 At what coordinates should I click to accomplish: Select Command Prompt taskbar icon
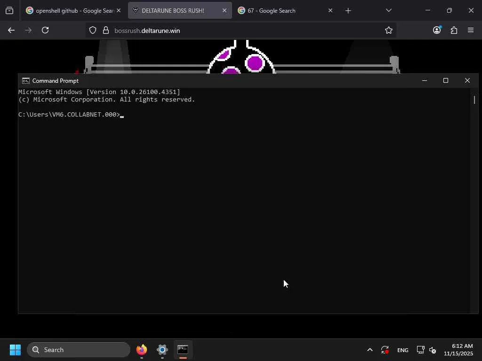click(183, 350)
